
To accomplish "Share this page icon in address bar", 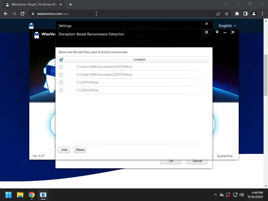I will pos(218,14).
